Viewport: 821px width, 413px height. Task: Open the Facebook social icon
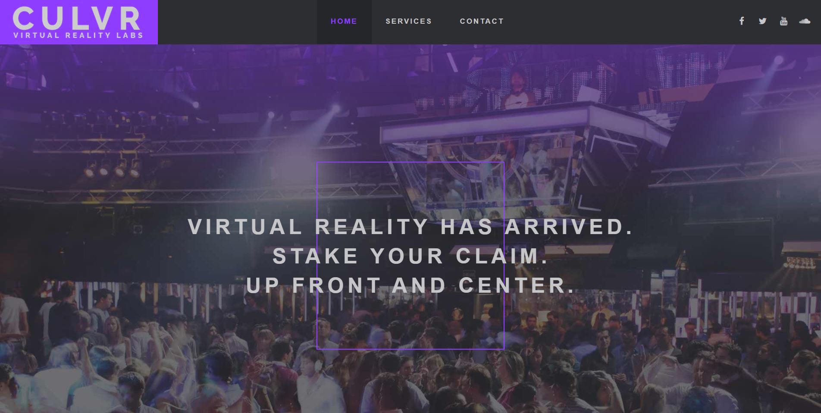tap(741, 21)
